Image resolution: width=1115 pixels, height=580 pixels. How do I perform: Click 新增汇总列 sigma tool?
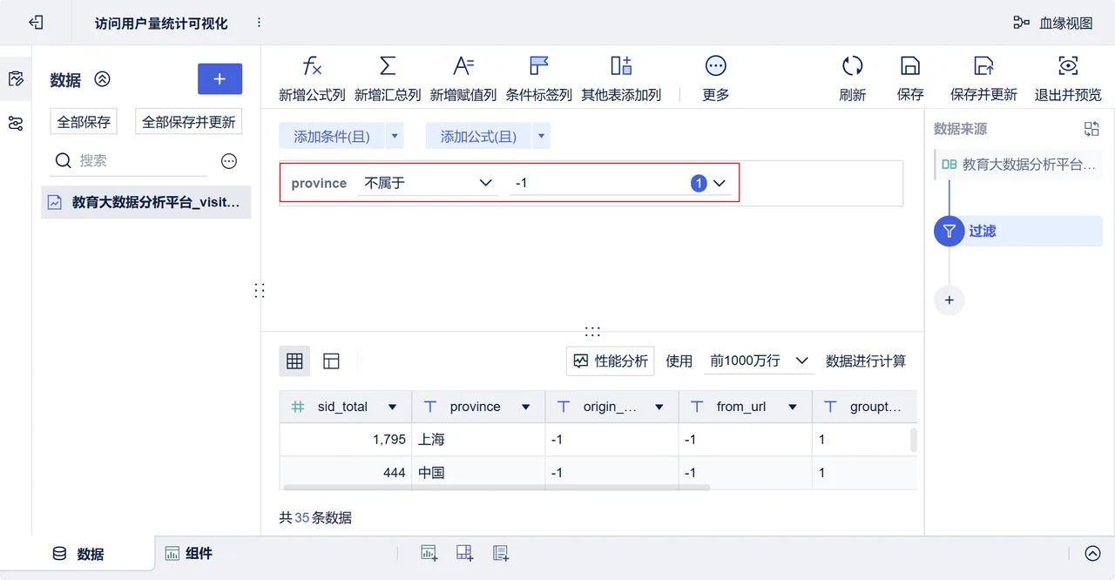click(388, 78)
